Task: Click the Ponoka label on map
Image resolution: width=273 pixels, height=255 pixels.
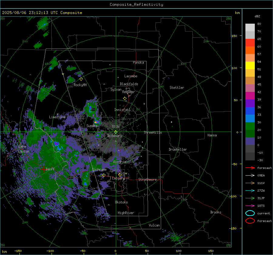Action: point(138,62)
